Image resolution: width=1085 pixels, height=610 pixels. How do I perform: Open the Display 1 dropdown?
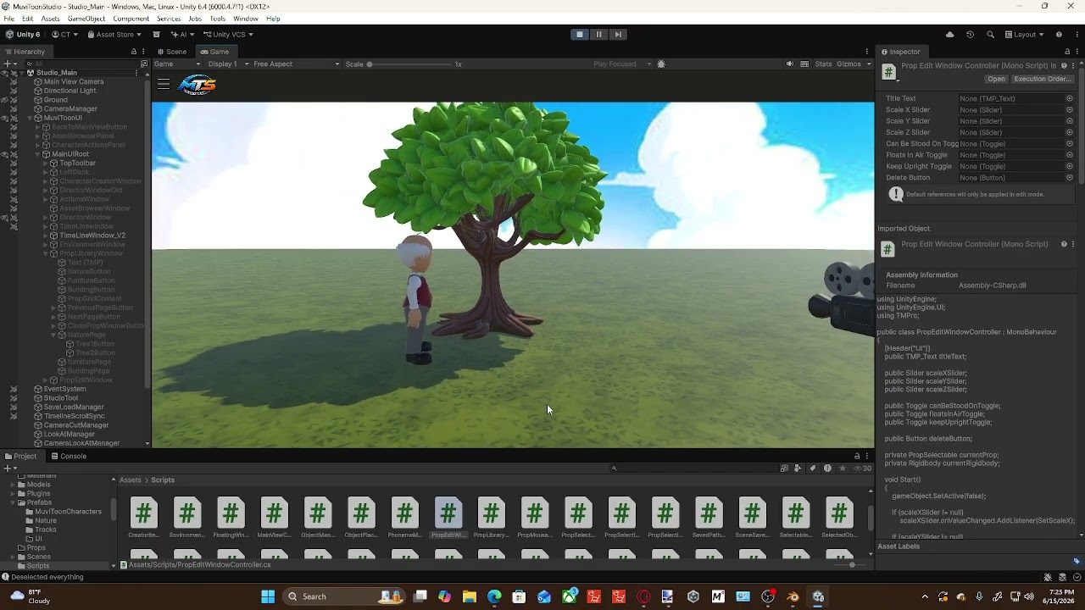pyautogui.click(x=228, y=64)
